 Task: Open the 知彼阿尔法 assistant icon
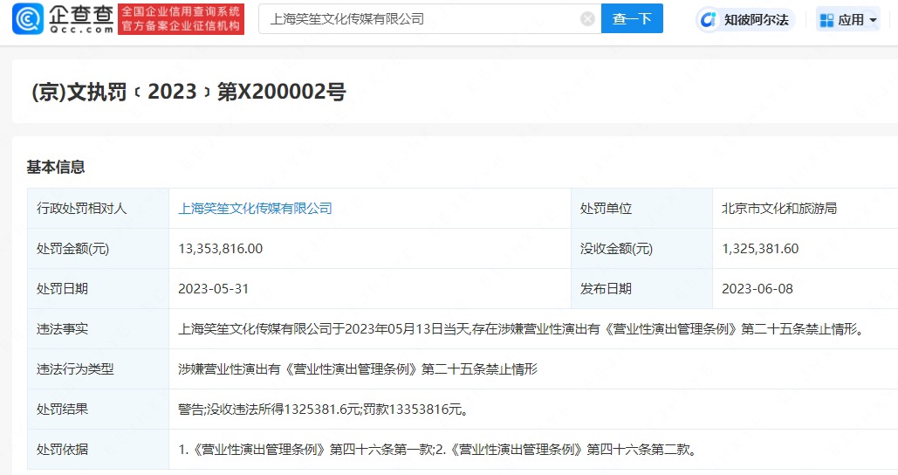click(708, 19)
